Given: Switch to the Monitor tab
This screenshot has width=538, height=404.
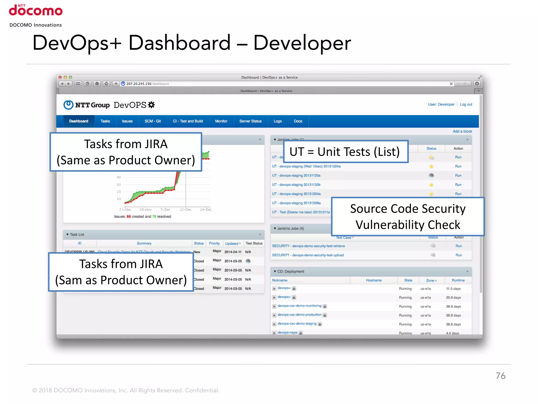Looking at the screenshot, I should 221,121.
